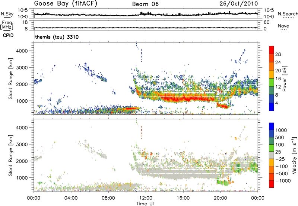
Task: Select the -100 velocity colorbar label
Action: pyautogui.click(x=282, y=166)
